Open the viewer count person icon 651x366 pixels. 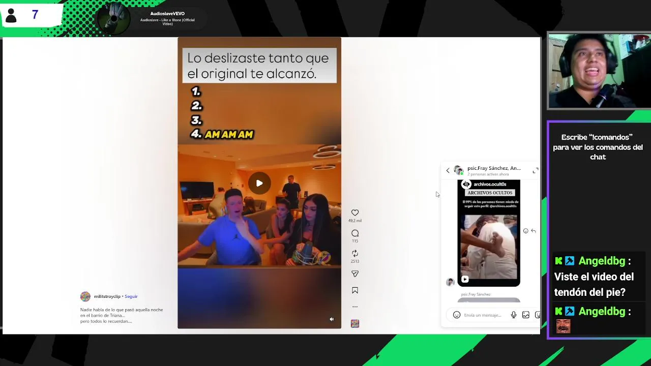coord(11,15)
